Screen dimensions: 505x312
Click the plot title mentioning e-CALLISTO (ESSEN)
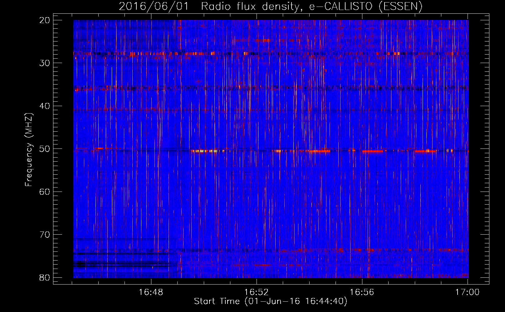click(271, 6)
